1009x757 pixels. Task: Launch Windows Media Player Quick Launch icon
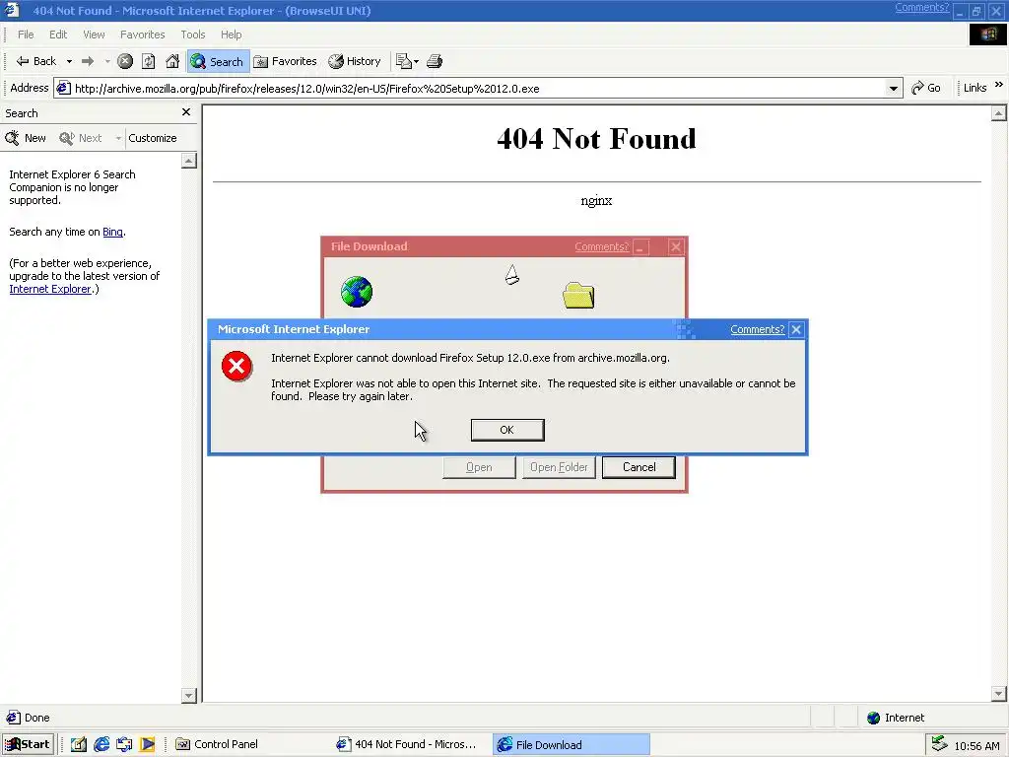(x=148, y=744)
